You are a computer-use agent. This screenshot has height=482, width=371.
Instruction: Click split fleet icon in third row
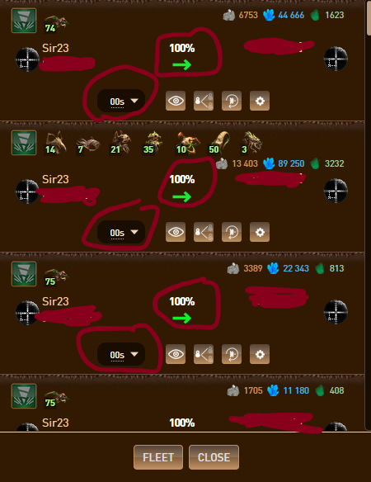pos(204,354)
